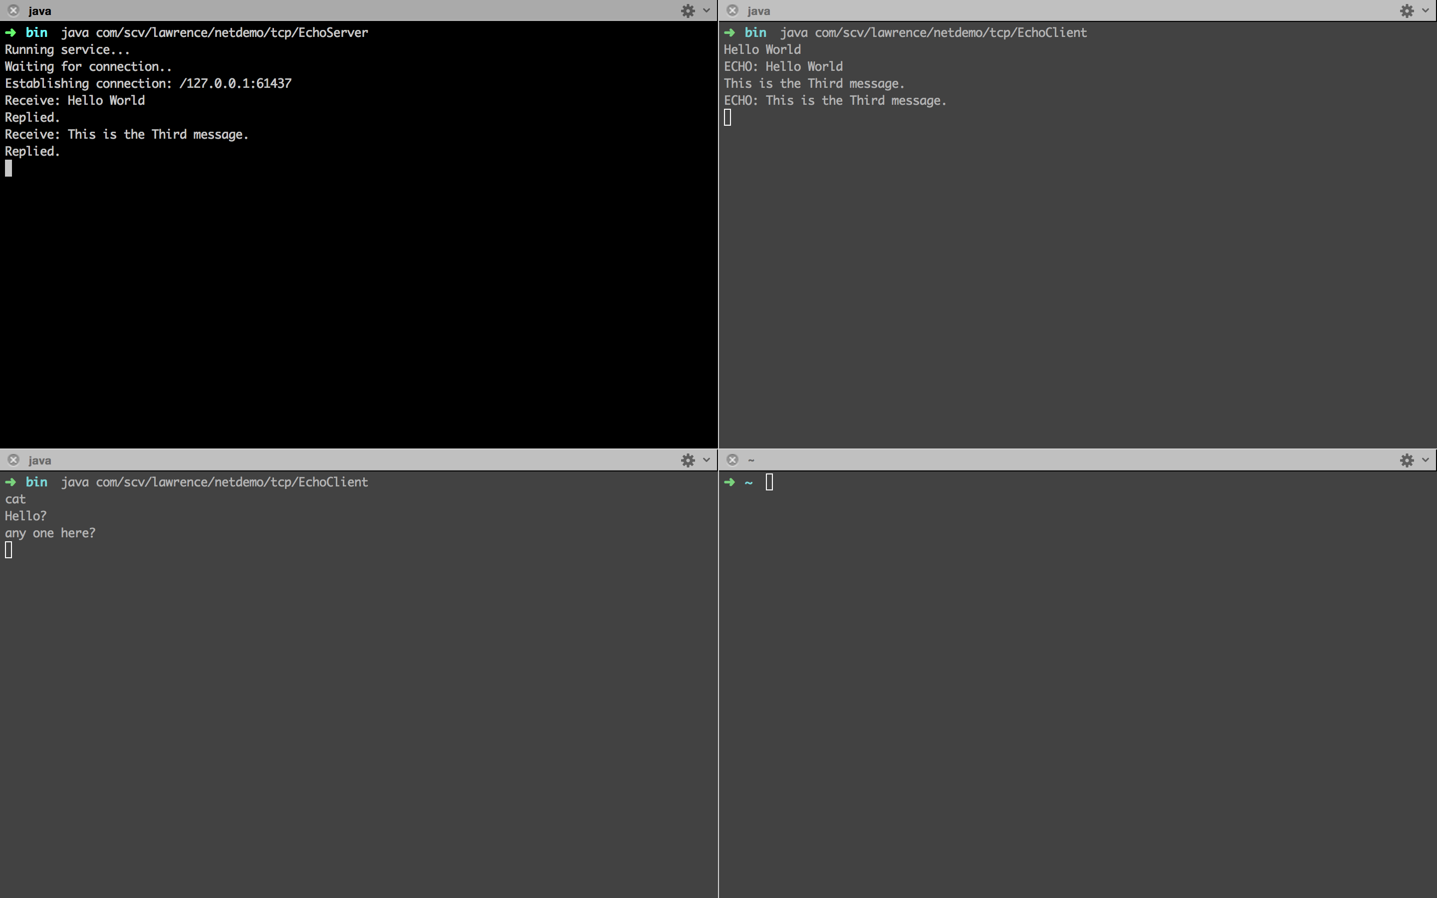Close the EchoServer pane with its X icon
This screenshot has width=1437, height=898.
coord(13,10)
